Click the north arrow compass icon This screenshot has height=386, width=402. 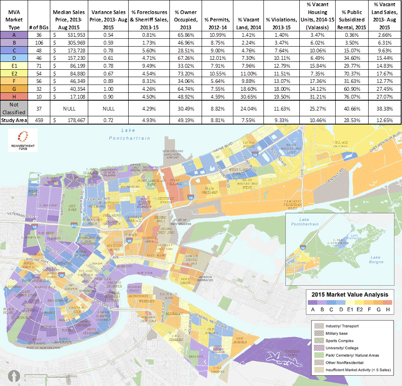point(15,376)
